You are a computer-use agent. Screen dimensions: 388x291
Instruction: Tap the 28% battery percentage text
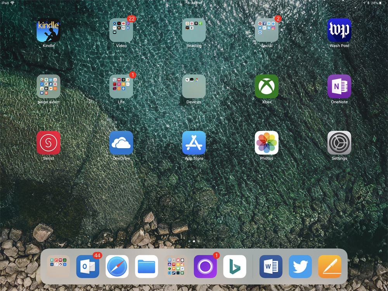[x=374, y=3]
